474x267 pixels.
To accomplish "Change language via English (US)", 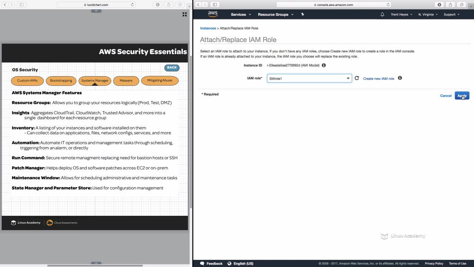I will [240, 263].
